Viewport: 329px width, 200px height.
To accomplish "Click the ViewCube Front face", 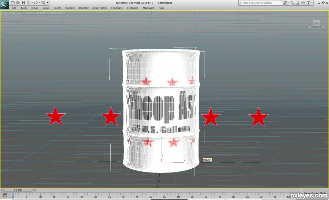I will [316, 23].
